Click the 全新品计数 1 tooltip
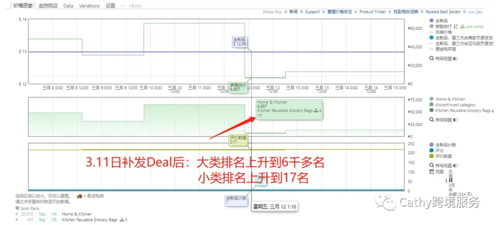The image size is (496, 225). click(x=236, y=200)
